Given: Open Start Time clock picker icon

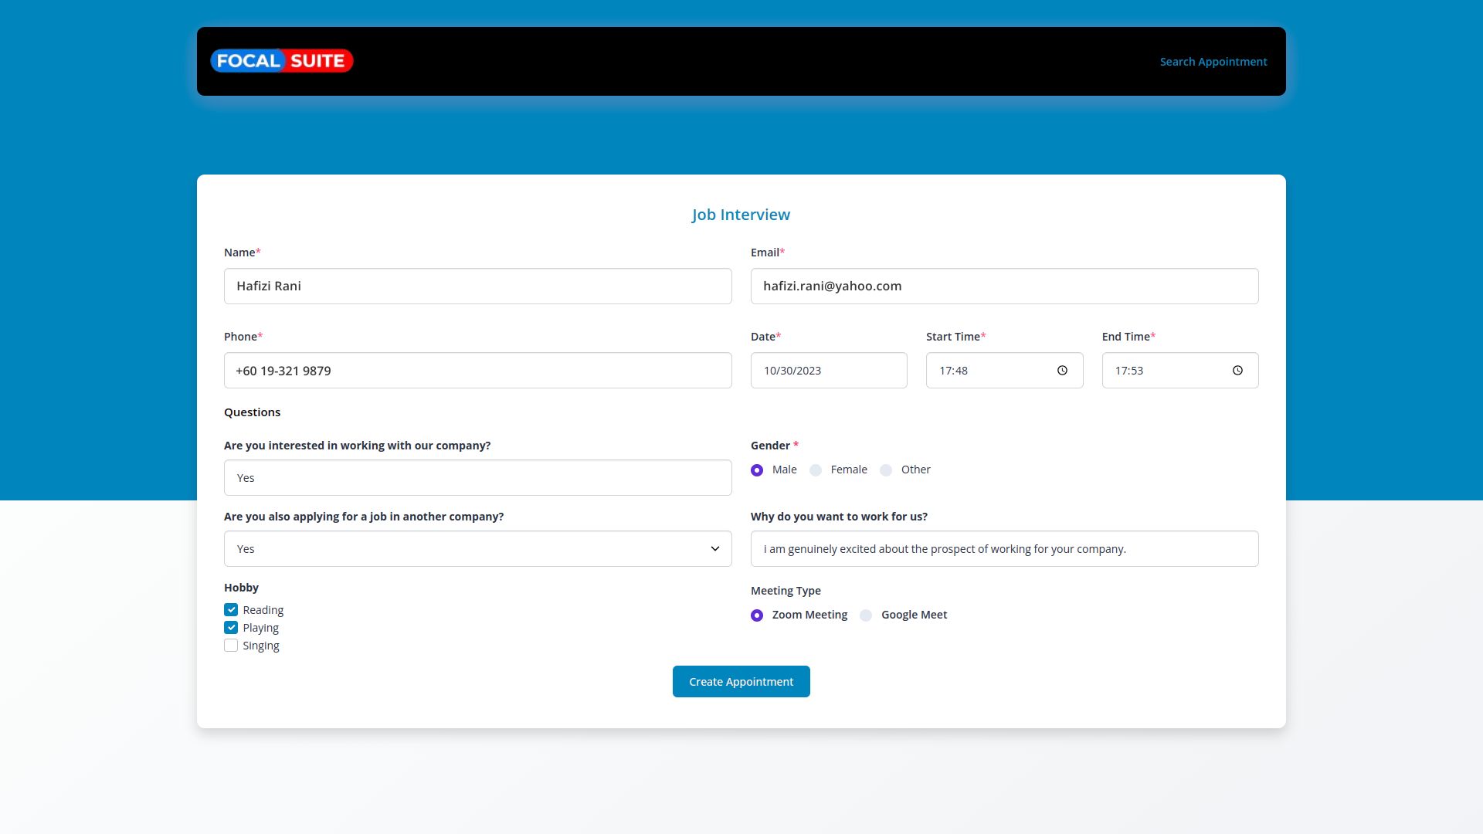Looking at the screenshot, I should click(1062, 371).
